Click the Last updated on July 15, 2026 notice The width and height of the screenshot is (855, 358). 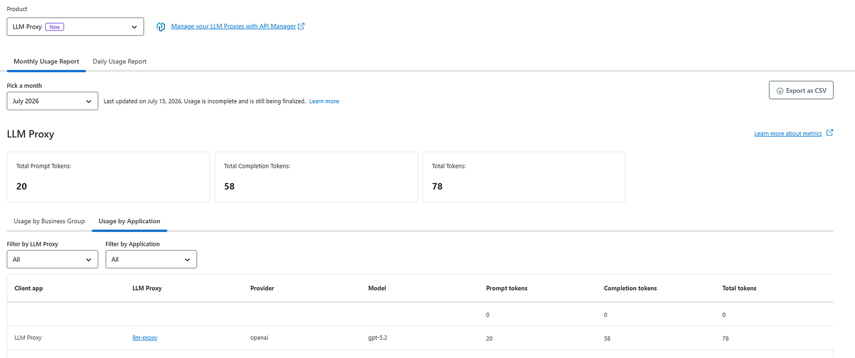coord(205,101)
